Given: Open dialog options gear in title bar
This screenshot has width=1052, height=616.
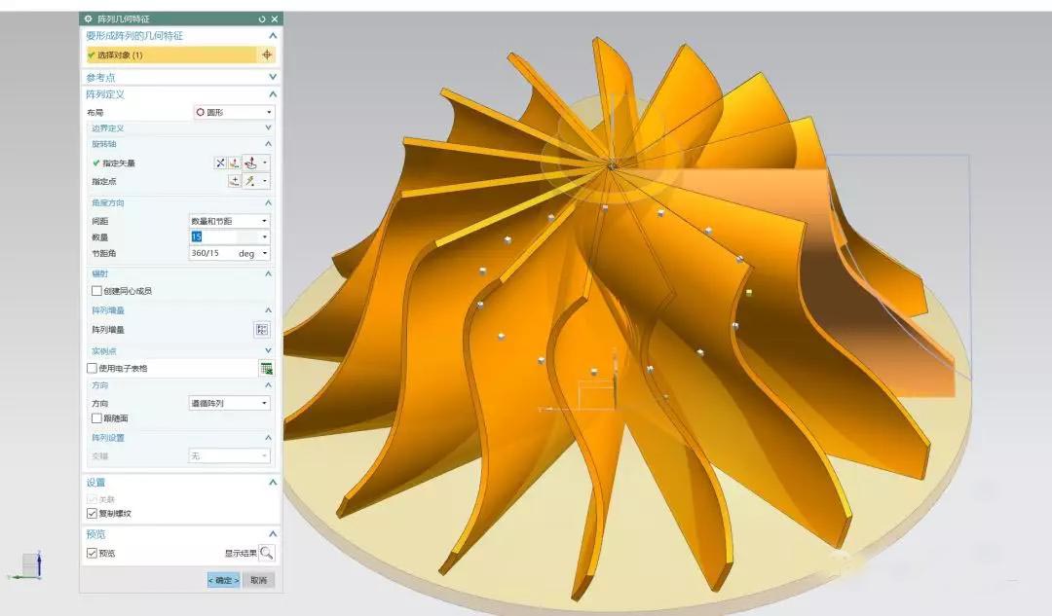Looking at the screenshot, I should (88, 18).
